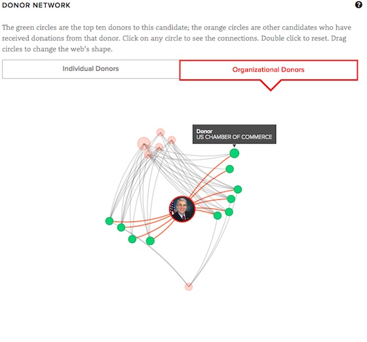
Task: Select the lowest green donor circle, below-left of portrait
Action: pos(150,240)
